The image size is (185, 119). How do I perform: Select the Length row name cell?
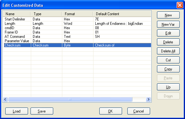(17, 24)
